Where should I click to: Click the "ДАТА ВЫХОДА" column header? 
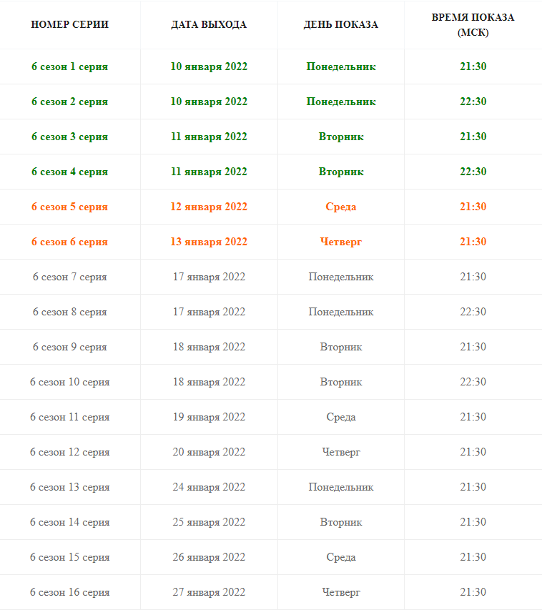[209, 24]
